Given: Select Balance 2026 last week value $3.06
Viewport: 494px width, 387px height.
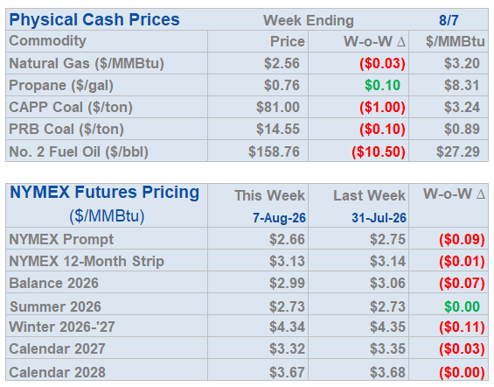Looking at the screenshot, I should (x=387, y=283).
